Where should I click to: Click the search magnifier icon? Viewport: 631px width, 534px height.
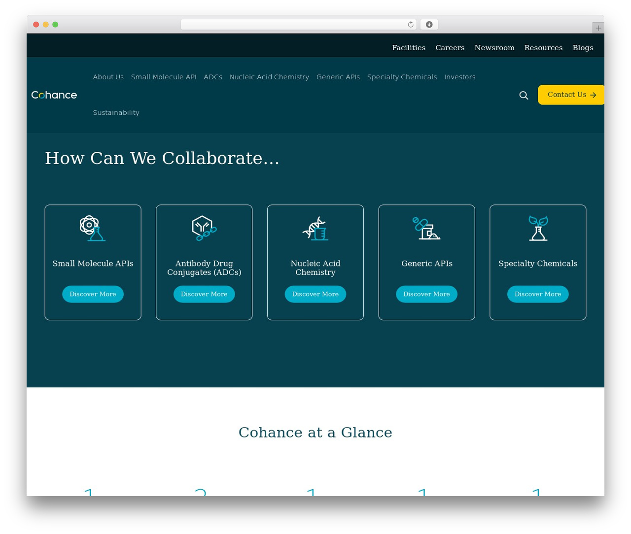[524, 95]
